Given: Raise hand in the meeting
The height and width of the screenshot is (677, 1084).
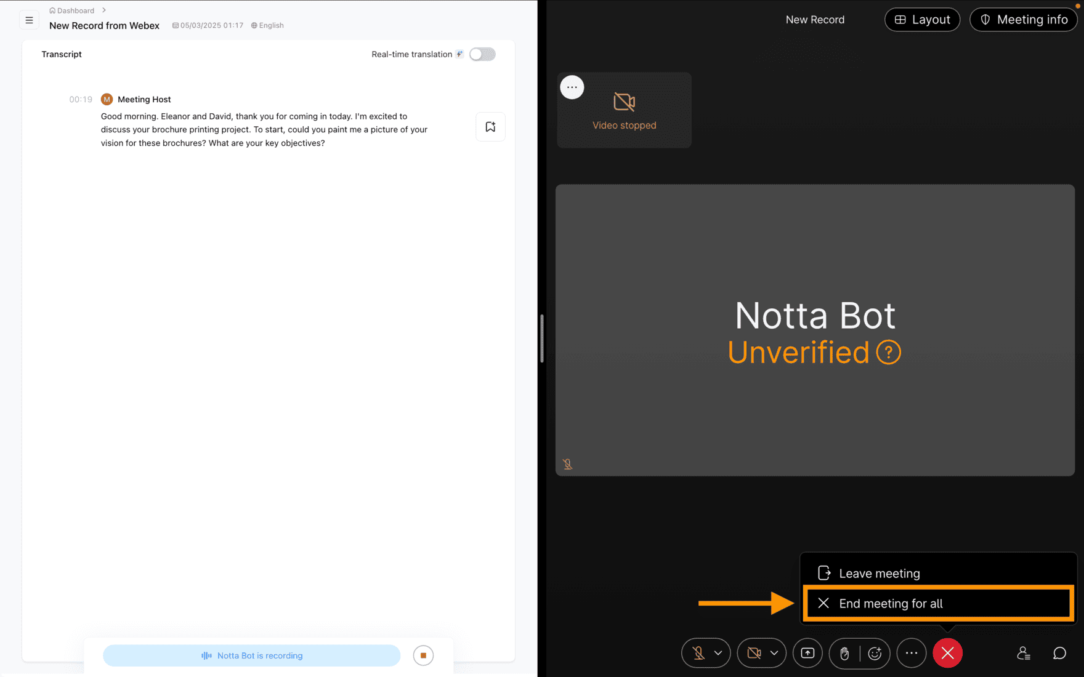Looking at the screenshot, I should pos(844,654).
